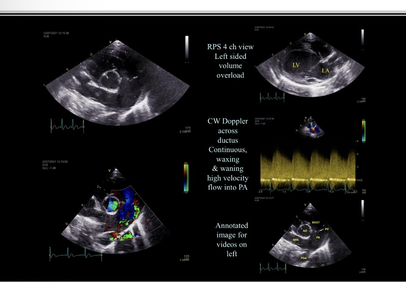Click the heart rate readout showing 183

[363, 99]
